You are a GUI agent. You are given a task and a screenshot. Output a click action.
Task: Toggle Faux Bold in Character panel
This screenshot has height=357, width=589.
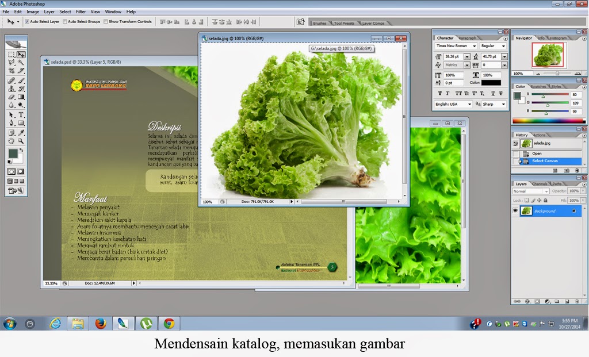click(439, 93)
